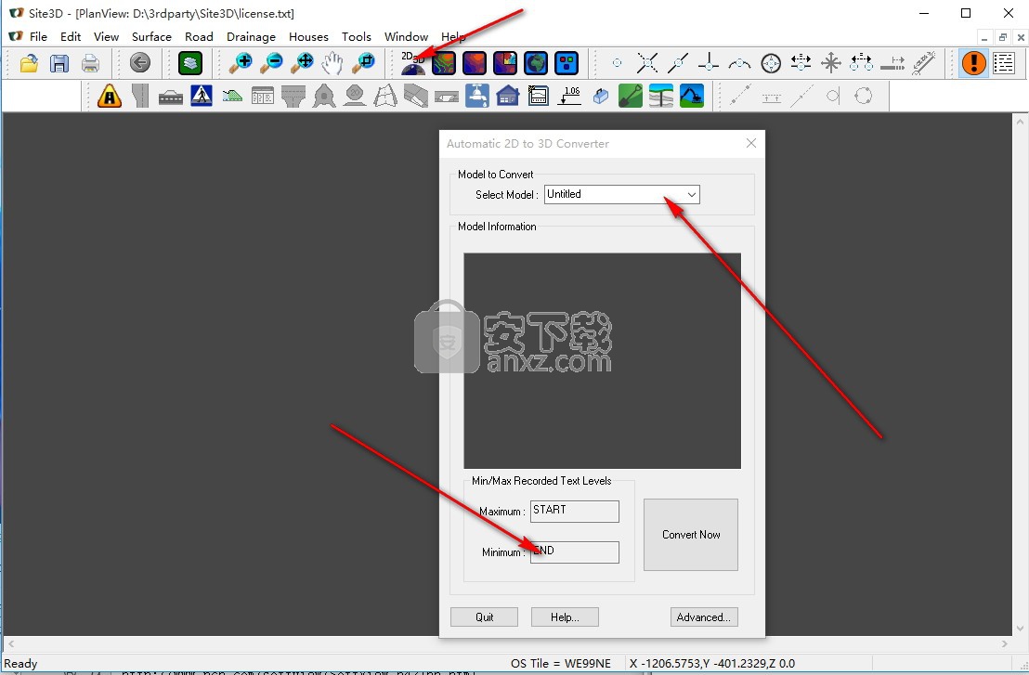Click the Maximum field containing START
This screenshot has height=675, width=1029.
(574, 511)
